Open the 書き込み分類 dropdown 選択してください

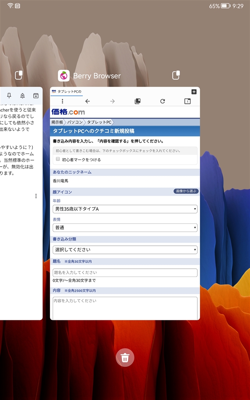[x=125, y=250]
